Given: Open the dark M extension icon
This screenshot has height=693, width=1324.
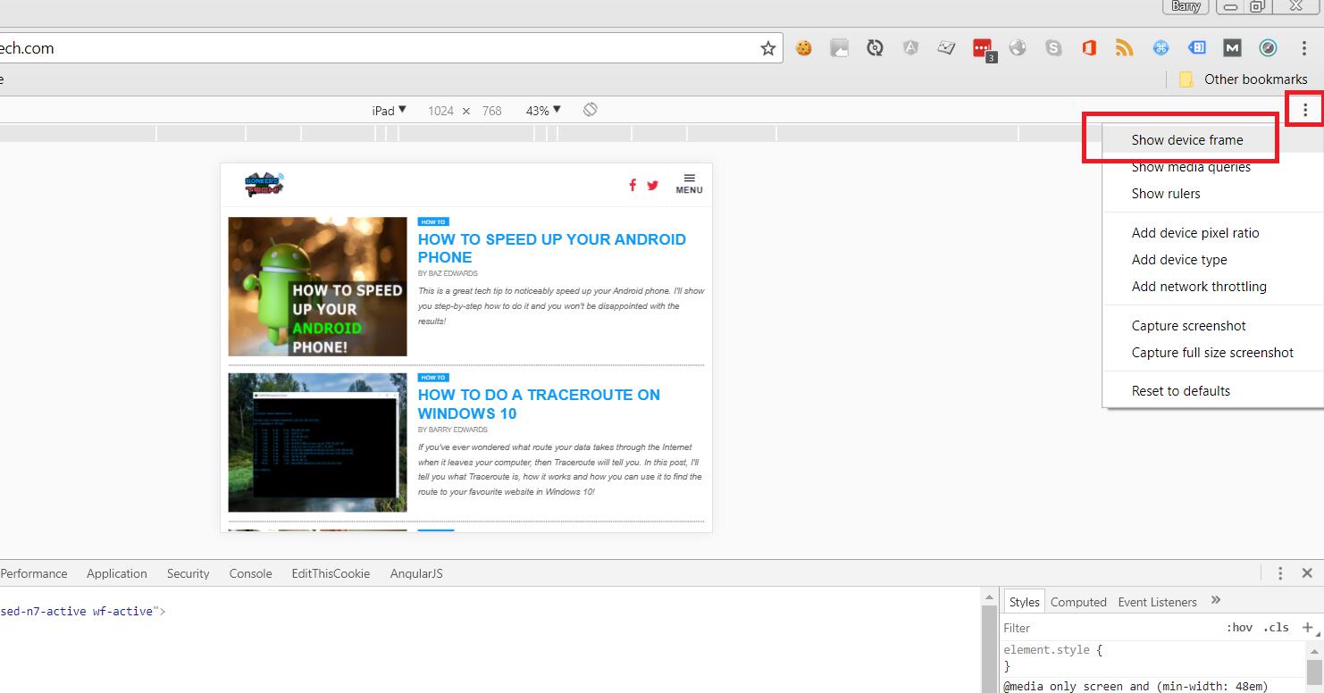Looking at the screenshot, I should [x=1232, y=48].
